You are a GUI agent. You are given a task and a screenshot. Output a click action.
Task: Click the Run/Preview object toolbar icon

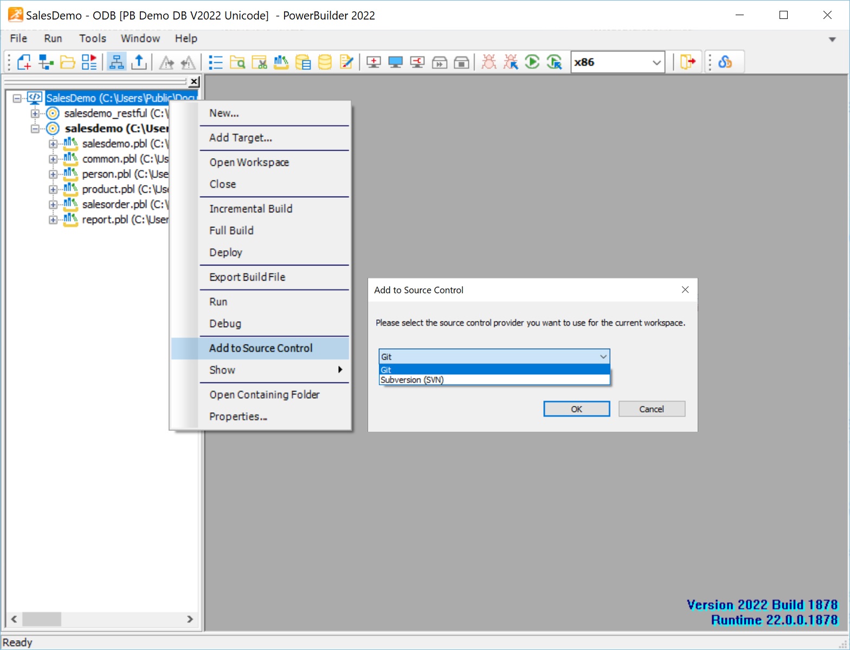pos(89,62)
